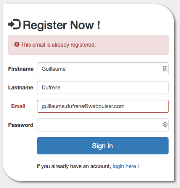Click the guillaume.dufrene@webpulser.com email text
The width and height of the screenshot is (180, 188).
83,106
